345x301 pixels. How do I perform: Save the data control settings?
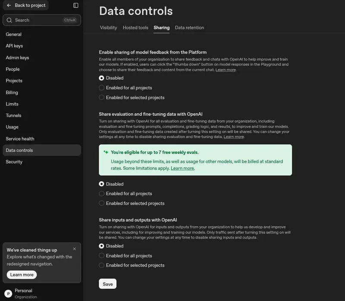[107, 284]
